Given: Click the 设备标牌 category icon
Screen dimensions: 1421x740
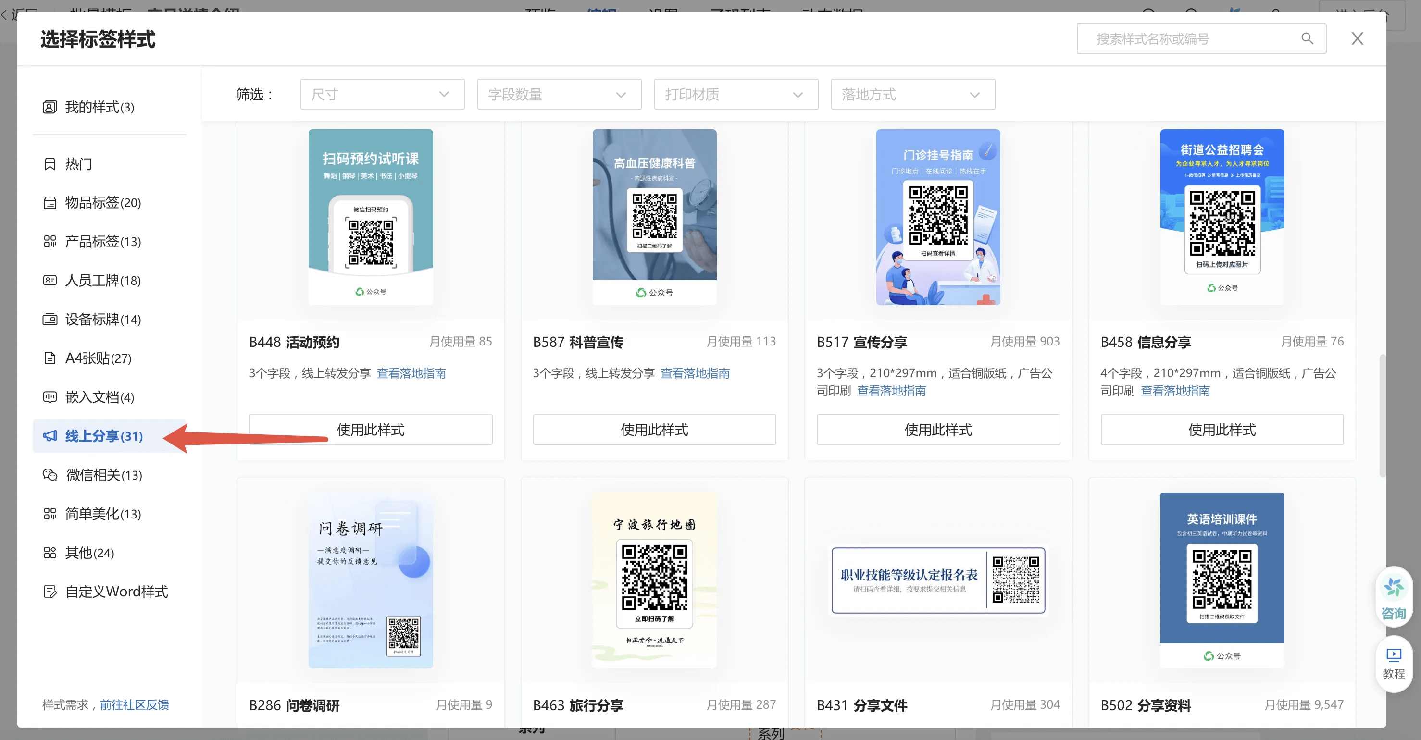Looking at the screenshot, I should tap(50, 319).
